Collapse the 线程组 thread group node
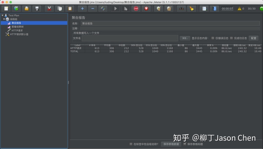 (4, 19)
